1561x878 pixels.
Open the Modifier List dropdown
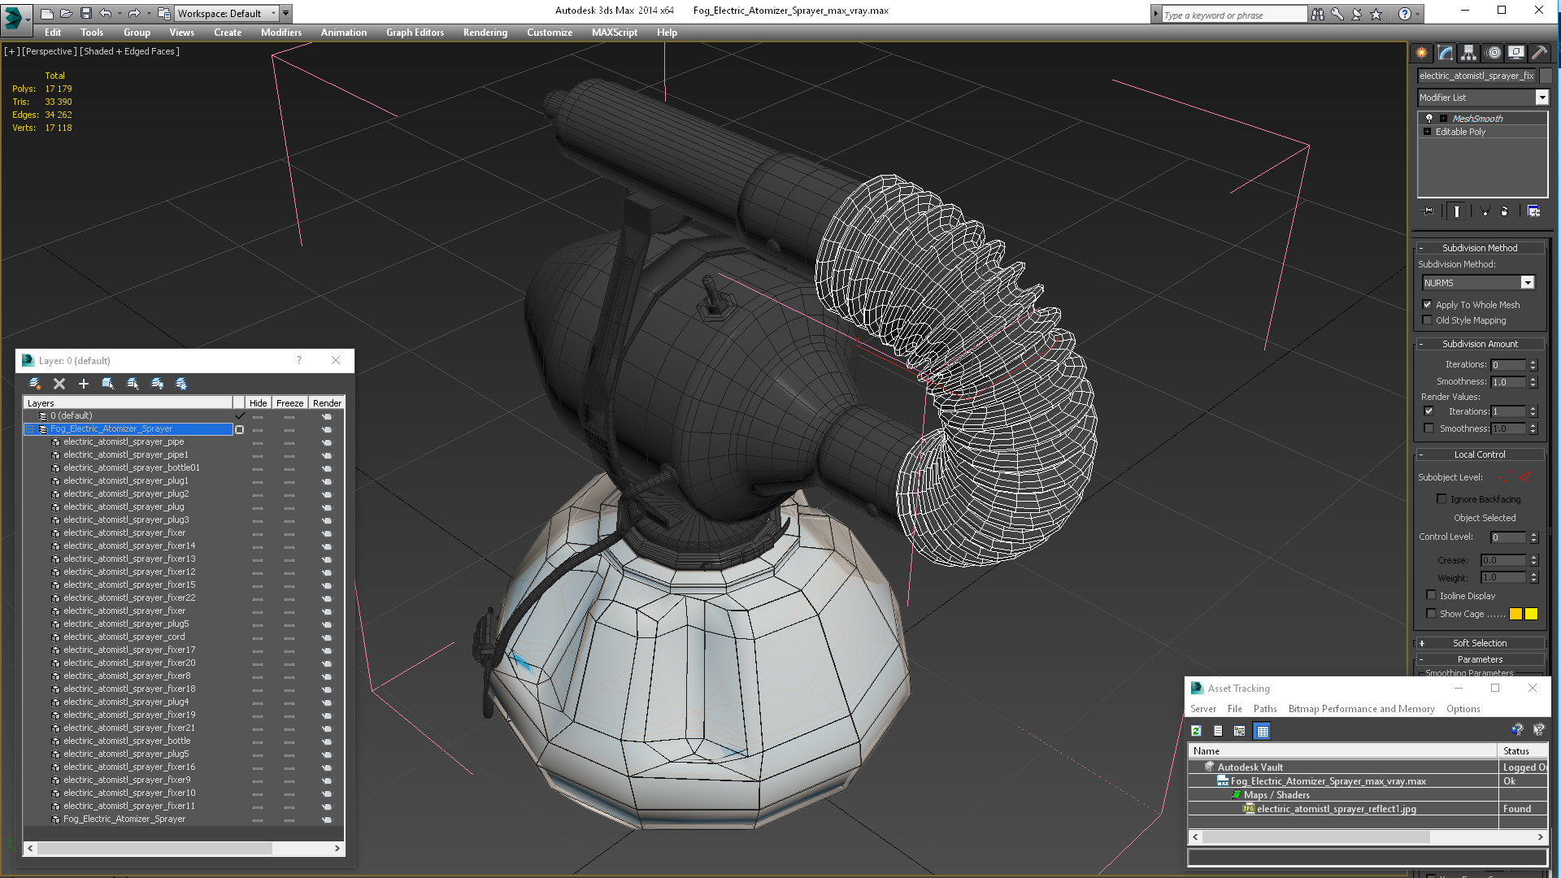coord(1541,98)
